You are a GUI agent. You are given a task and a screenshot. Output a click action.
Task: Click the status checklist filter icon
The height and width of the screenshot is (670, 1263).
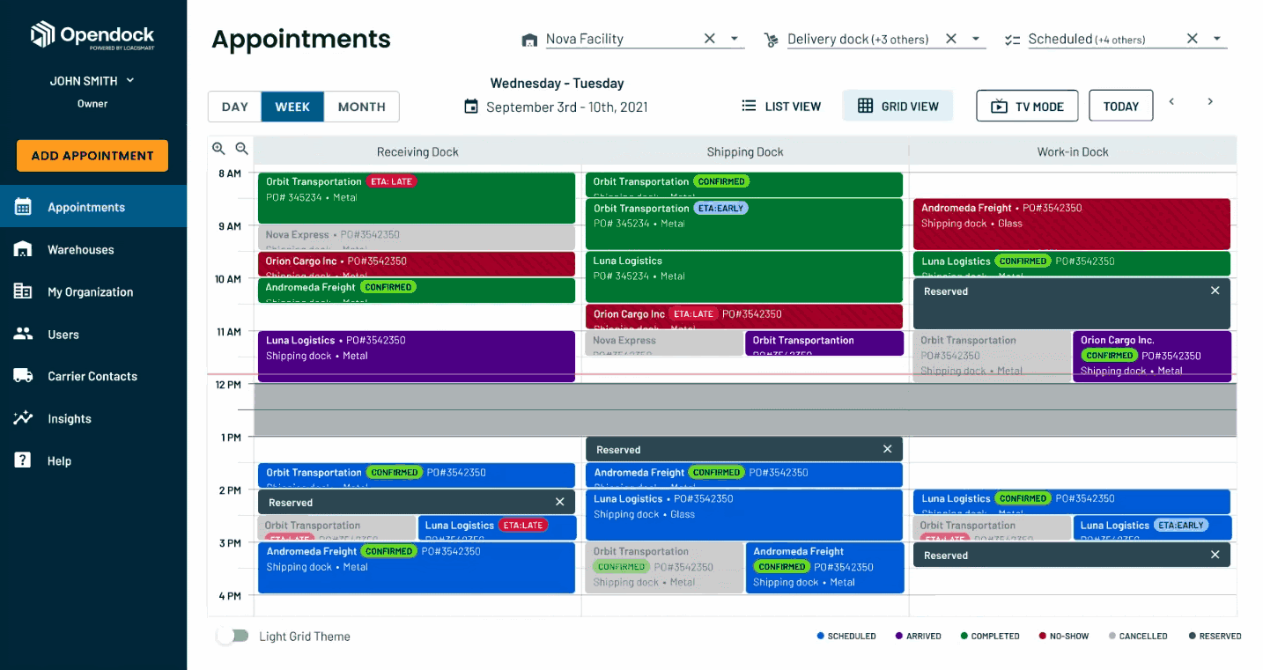click(1012, 40)
